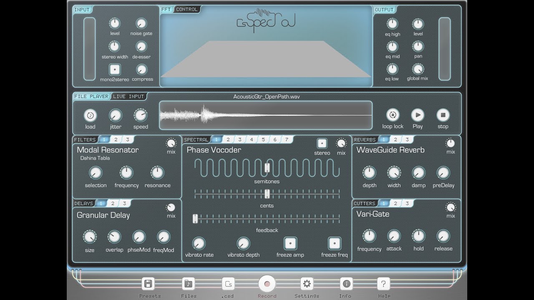
Task: Start recording with Record button
Action: click(267, 284)
